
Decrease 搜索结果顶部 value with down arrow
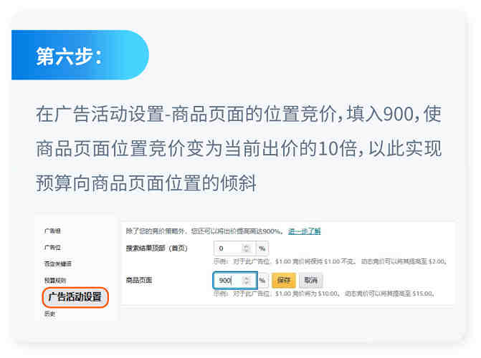coord(246,251)
